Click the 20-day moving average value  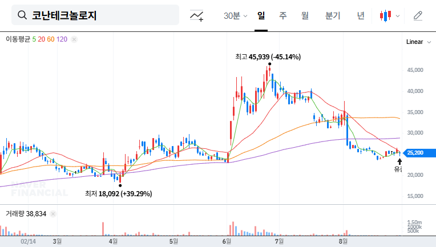(x=42, y=39)
